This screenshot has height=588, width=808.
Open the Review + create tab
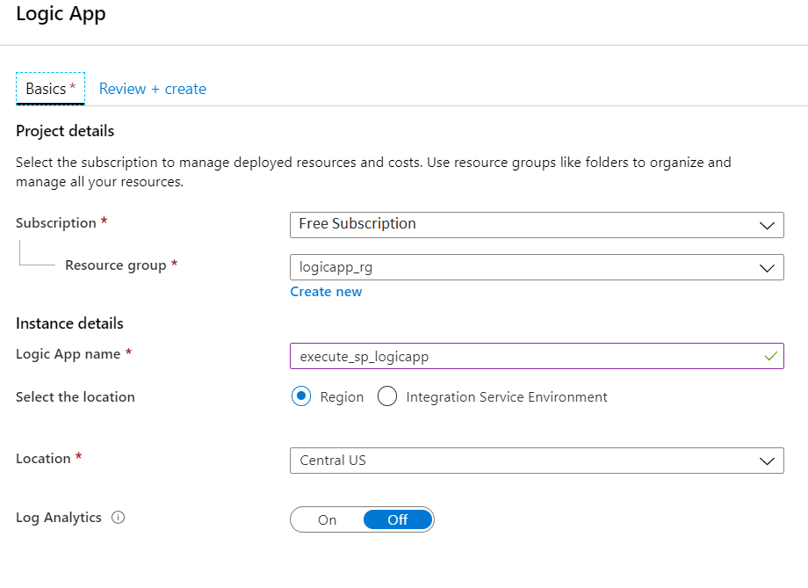153,89
